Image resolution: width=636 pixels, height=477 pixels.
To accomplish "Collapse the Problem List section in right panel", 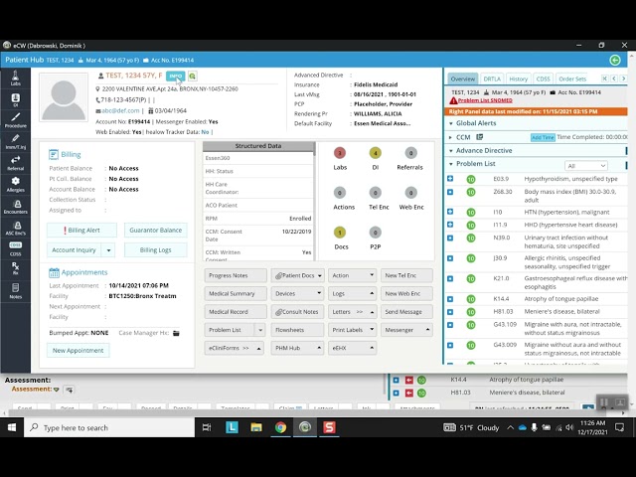I will [x=450, y=164].
